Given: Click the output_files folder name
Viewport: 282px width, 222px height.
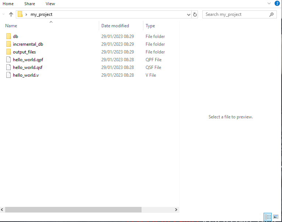Looking at the screenshot, I should 24,52.
